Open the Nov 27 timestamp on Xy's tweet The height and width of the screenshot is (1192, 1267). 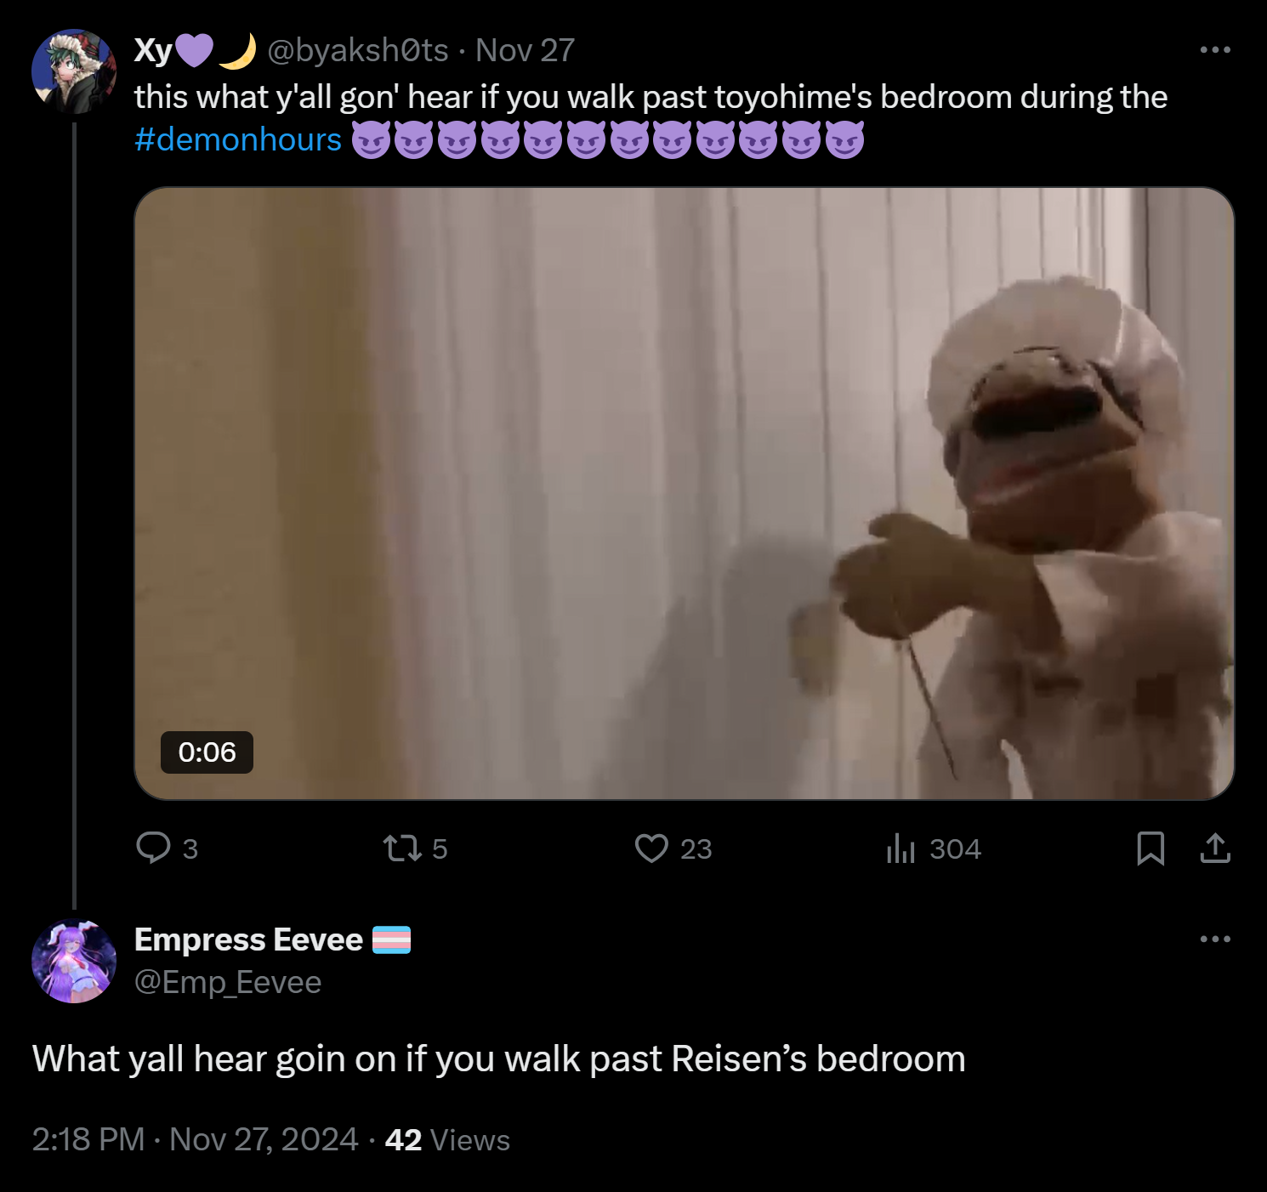tap(525, 51)
